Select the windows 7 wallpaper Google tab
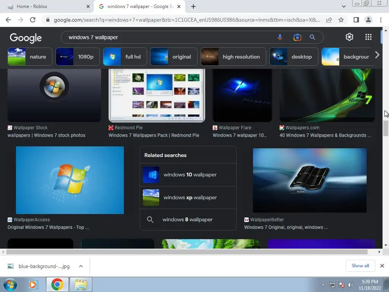The image size is (389, 292). [x=139, y=6]
